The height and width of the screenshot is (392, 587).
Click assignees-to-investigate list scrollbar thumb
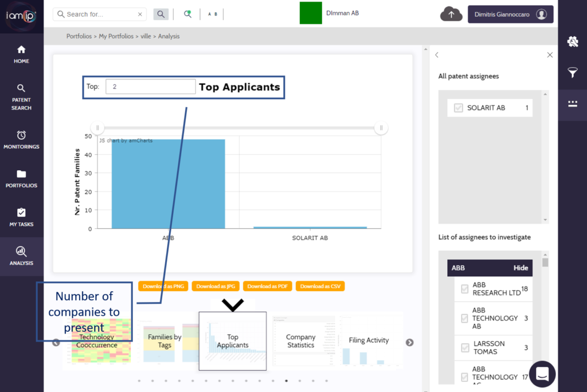[545, 262]
